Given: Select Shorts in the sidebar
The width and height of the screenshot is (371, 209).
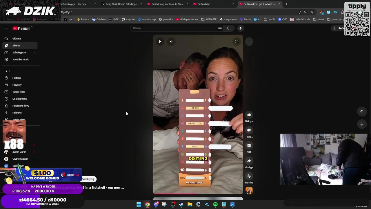Looking at the screenshot, I should pyautogui.click(x=20, y=46).
